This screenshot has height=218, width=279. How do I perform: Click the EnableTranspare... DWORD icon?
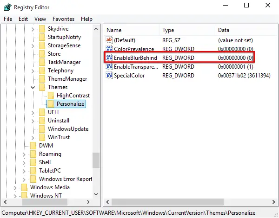pos(109,66)
